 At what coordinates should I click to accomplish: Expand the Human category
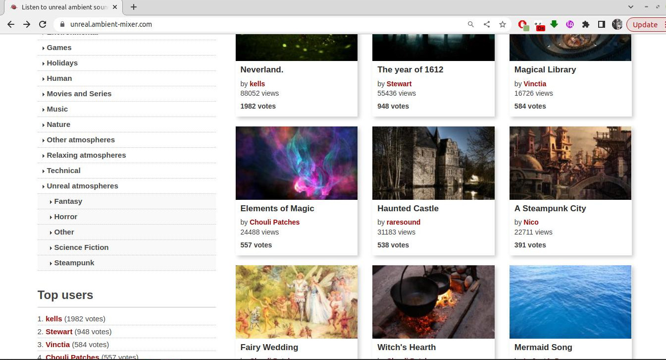coord(59,78)
